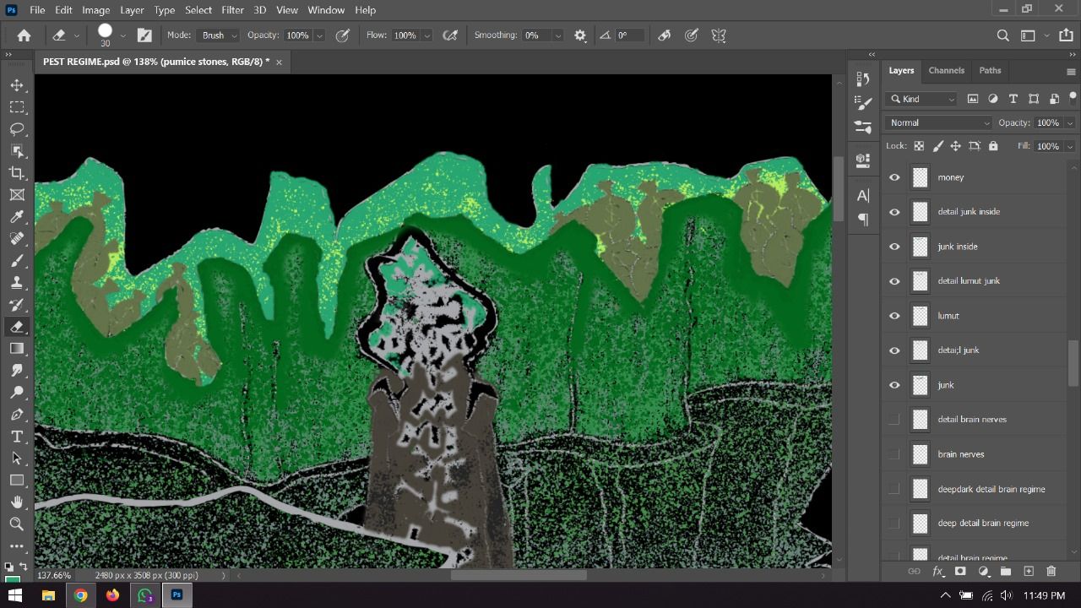Close the PEST REGIME.psd document tab
The width and height of the screenshot is (1081, 608).
point(279,62)
